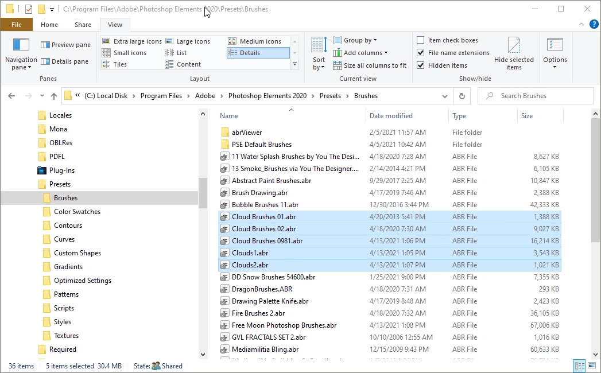Switch to List layout

click(176, 53)
